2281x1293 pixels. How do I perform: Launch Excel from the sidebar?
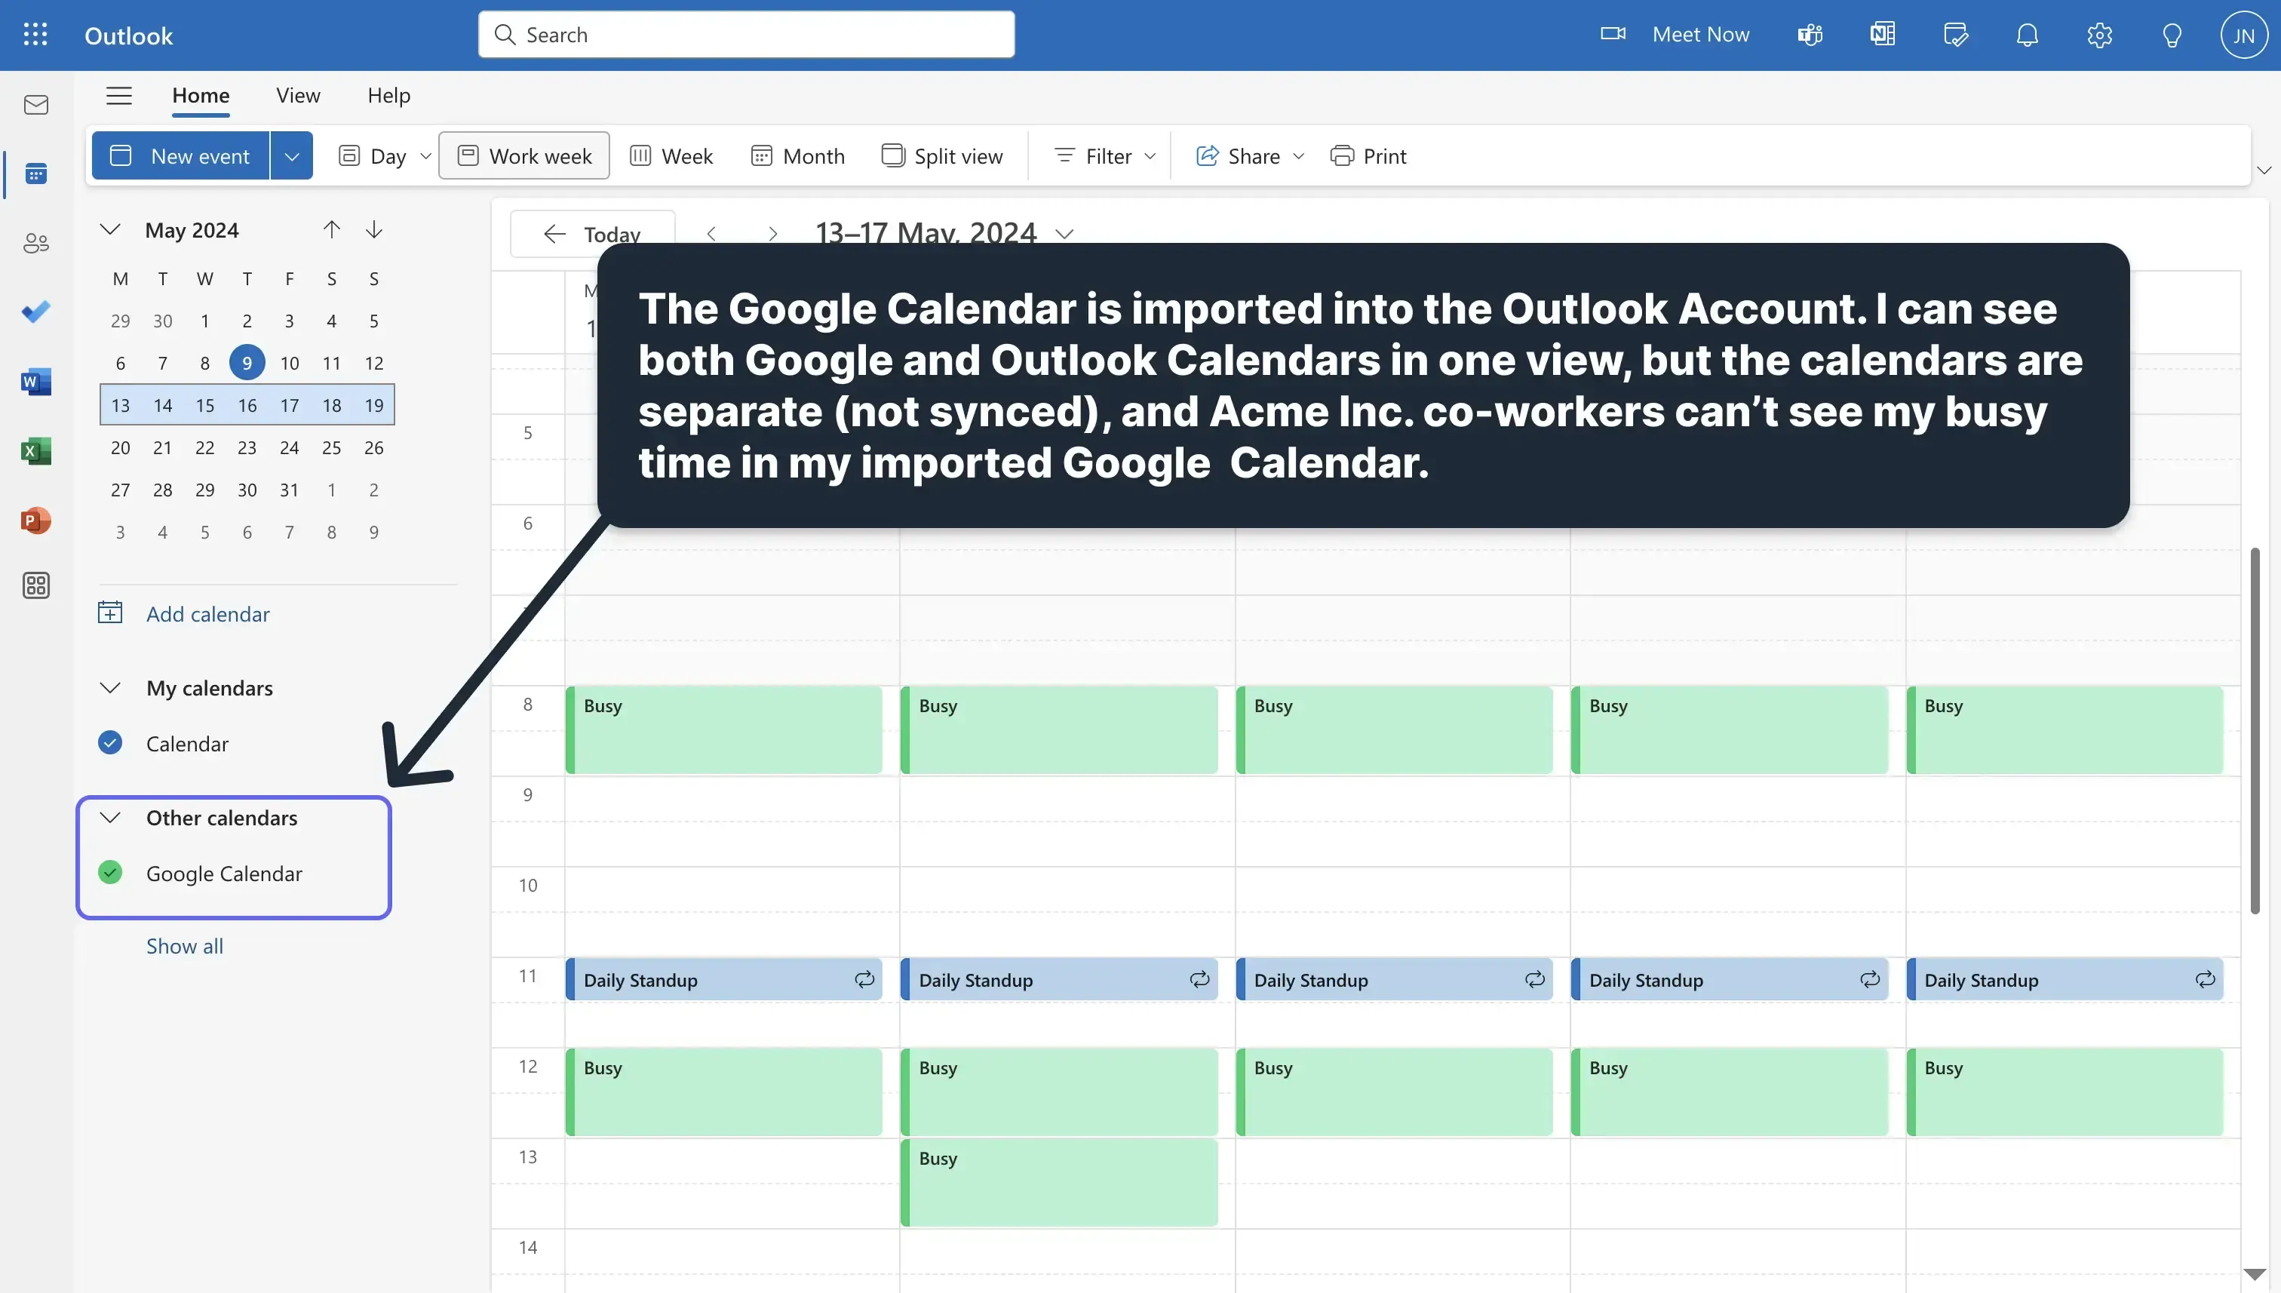click(x=36, y=450)
